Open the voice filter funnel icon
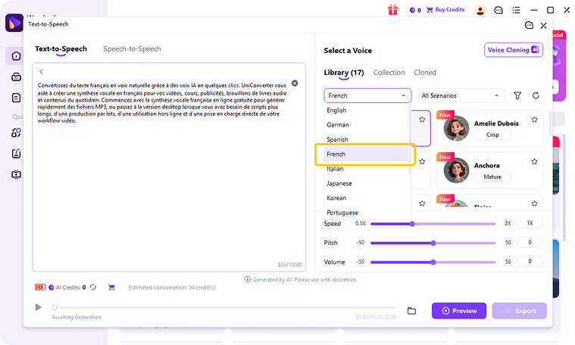 pyautogui.click(x=517, y=96)
